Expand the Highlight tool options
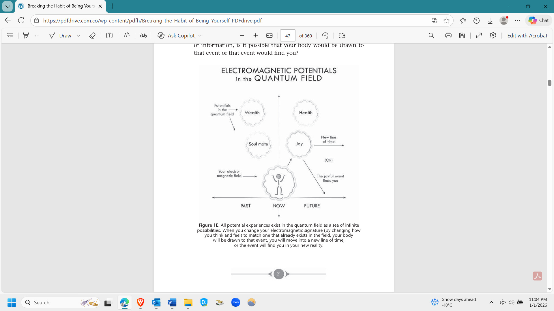Screen dimensions: 554x311 click(x=36, y=36)
